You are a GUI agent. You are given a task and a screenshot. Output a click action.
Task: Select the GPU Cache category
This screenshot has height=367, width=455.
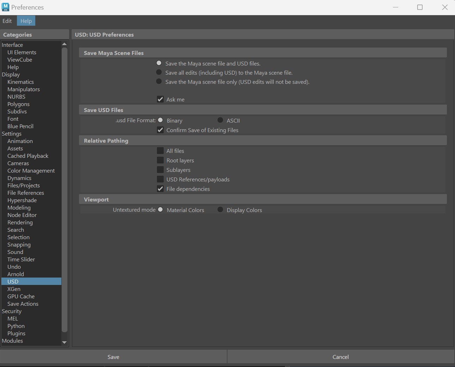click(x=21, y=296)
